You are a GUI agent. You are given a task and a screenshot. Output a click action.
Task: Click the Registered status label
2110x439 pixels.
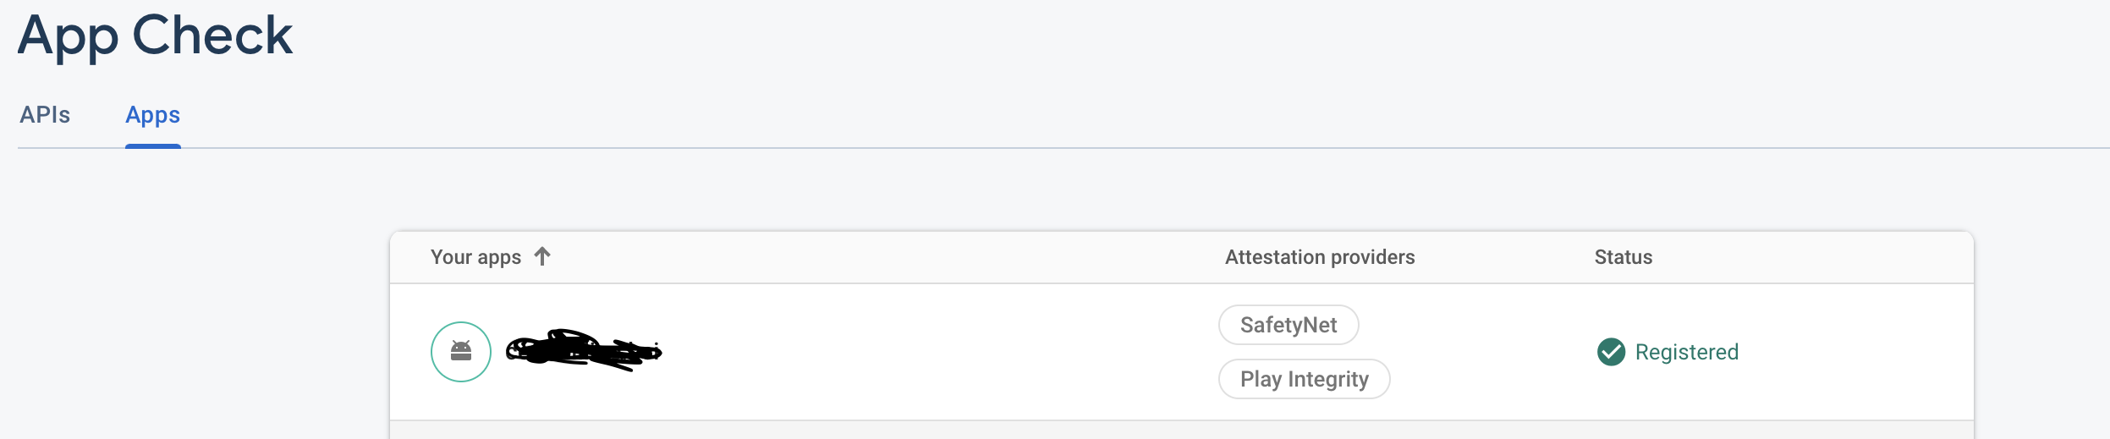[x=1686, y=352]
